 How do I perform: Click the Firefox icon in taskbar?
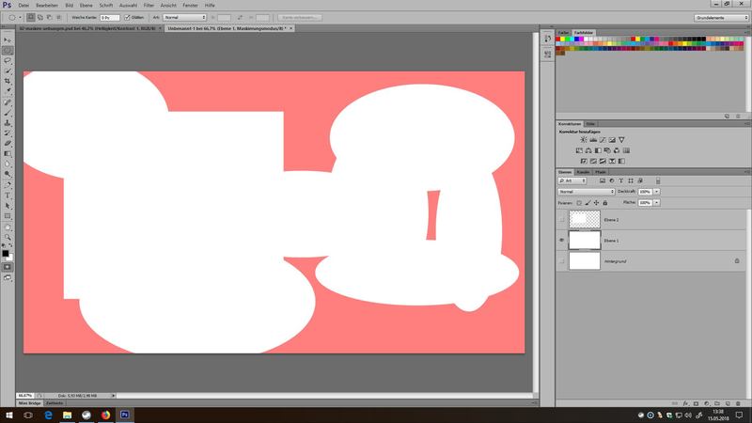[105, 415]
